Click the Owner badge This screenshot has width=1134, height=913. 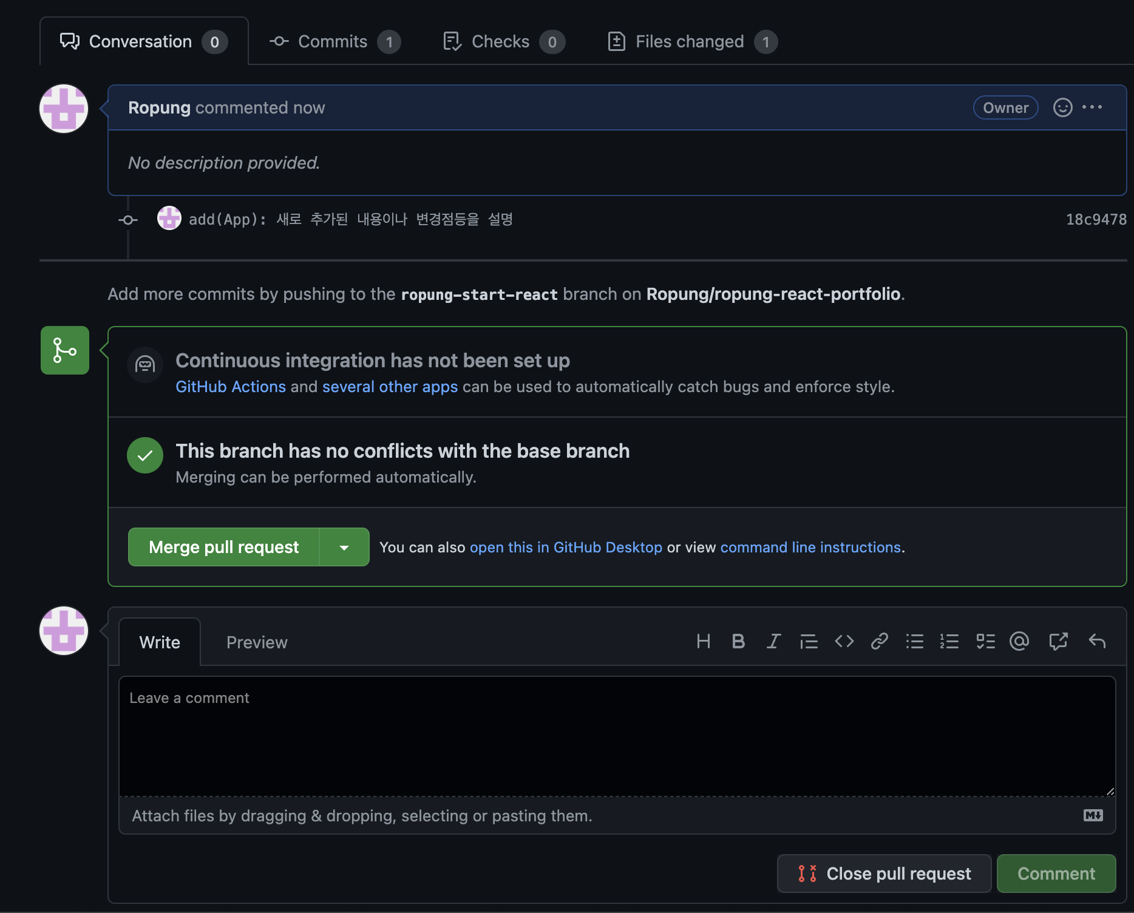point(1005,107)
